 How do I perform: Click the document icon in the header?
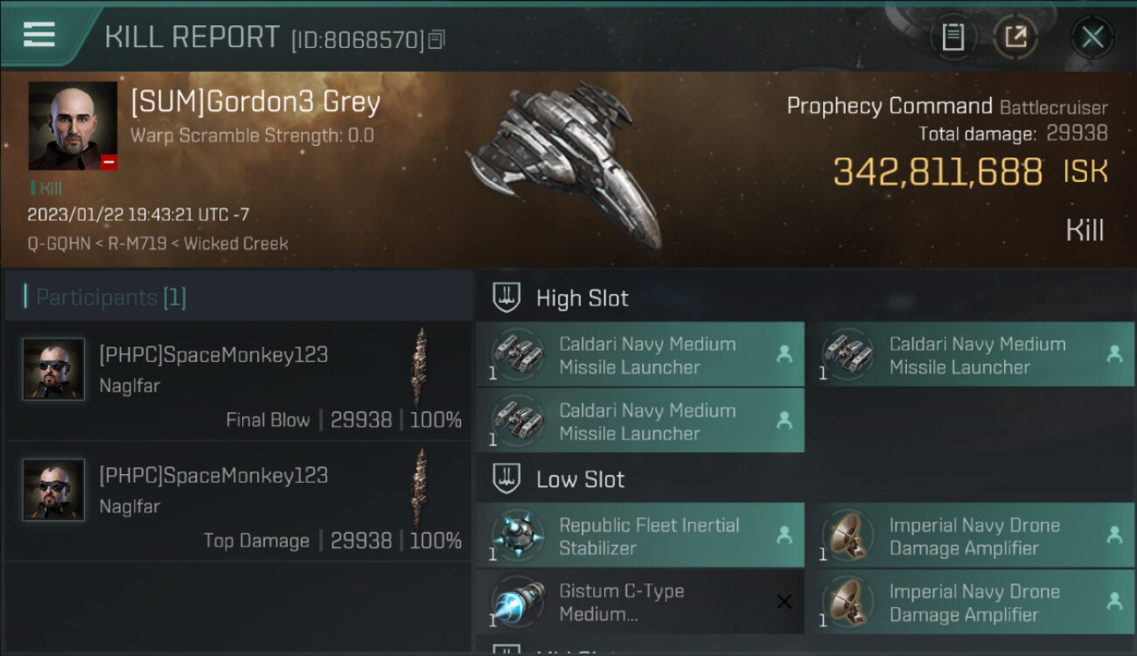click(x=952, y=37)
